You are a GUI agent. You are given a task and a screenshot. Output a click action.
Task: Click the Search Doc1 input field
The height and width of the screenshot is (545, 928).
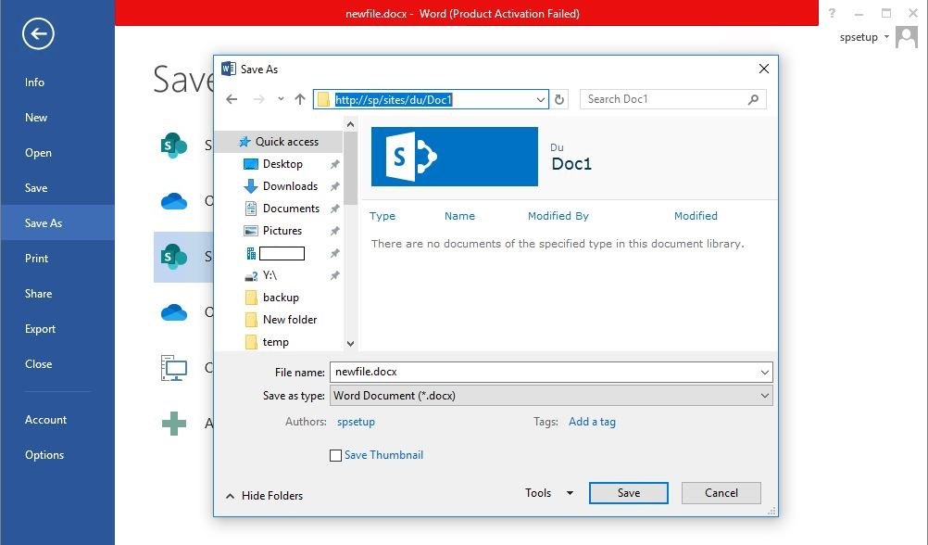(x=673, y=99)
